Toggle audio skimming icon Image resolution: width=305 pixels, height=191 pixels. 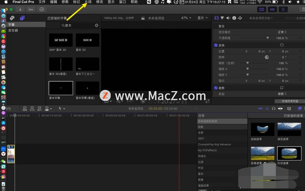click(x=267, y=109)
